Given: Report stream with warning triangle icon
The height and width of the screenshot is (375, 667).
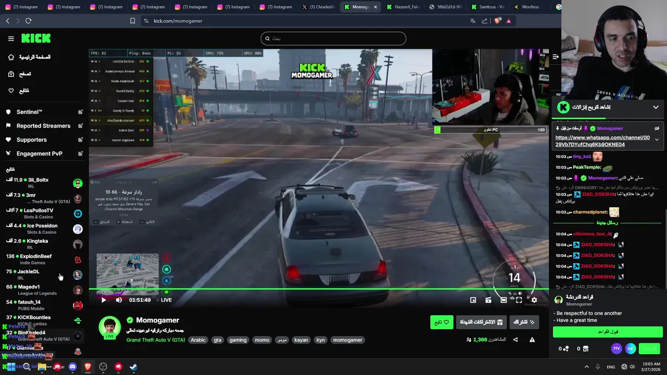Looking at the screenshot, I should 532,340.
